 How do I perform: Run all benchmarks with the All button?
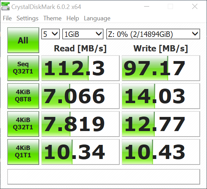[23, 40]
